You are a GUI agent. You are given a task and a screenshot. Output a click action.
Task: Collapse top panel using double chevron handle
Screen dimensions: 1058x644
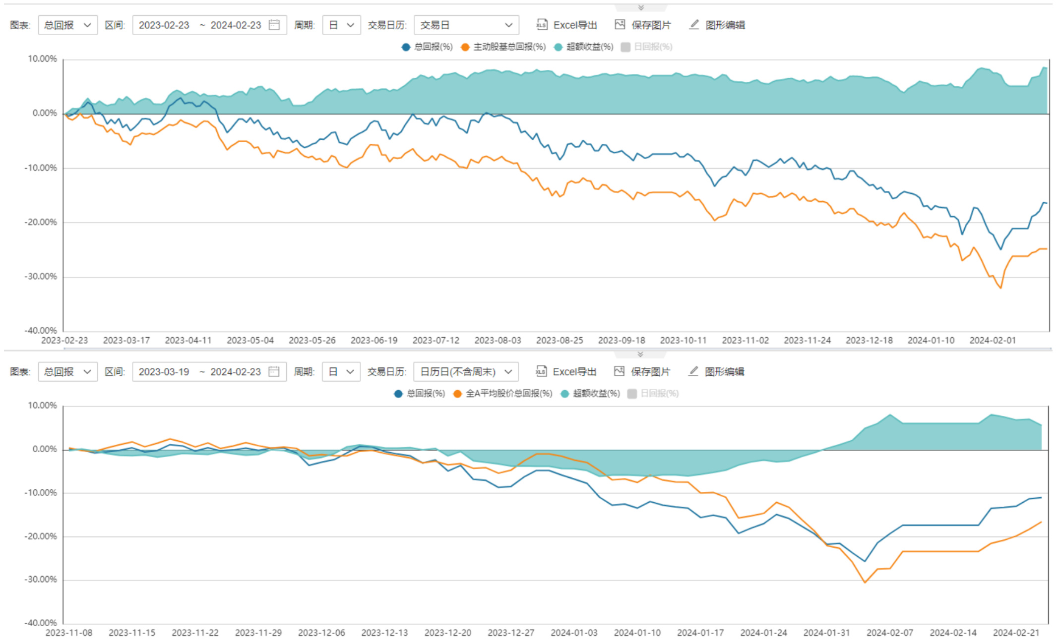(x=640, y=7)
